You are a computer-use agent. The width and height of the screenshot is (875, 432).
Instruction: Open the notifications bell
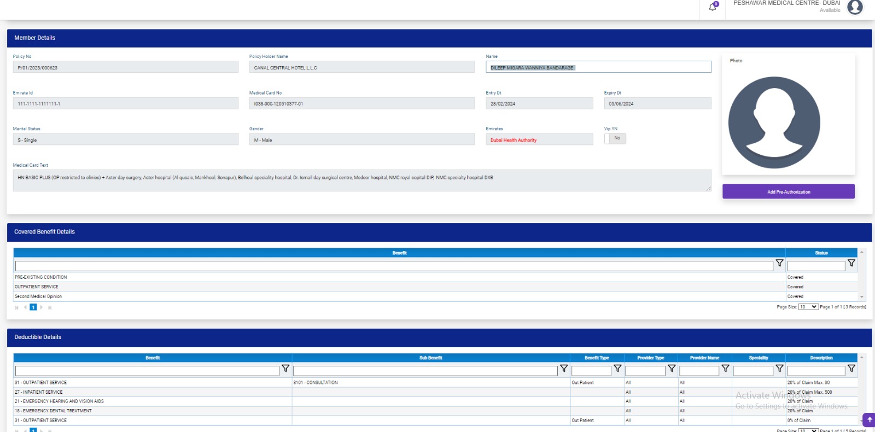(x=713, y=7)
